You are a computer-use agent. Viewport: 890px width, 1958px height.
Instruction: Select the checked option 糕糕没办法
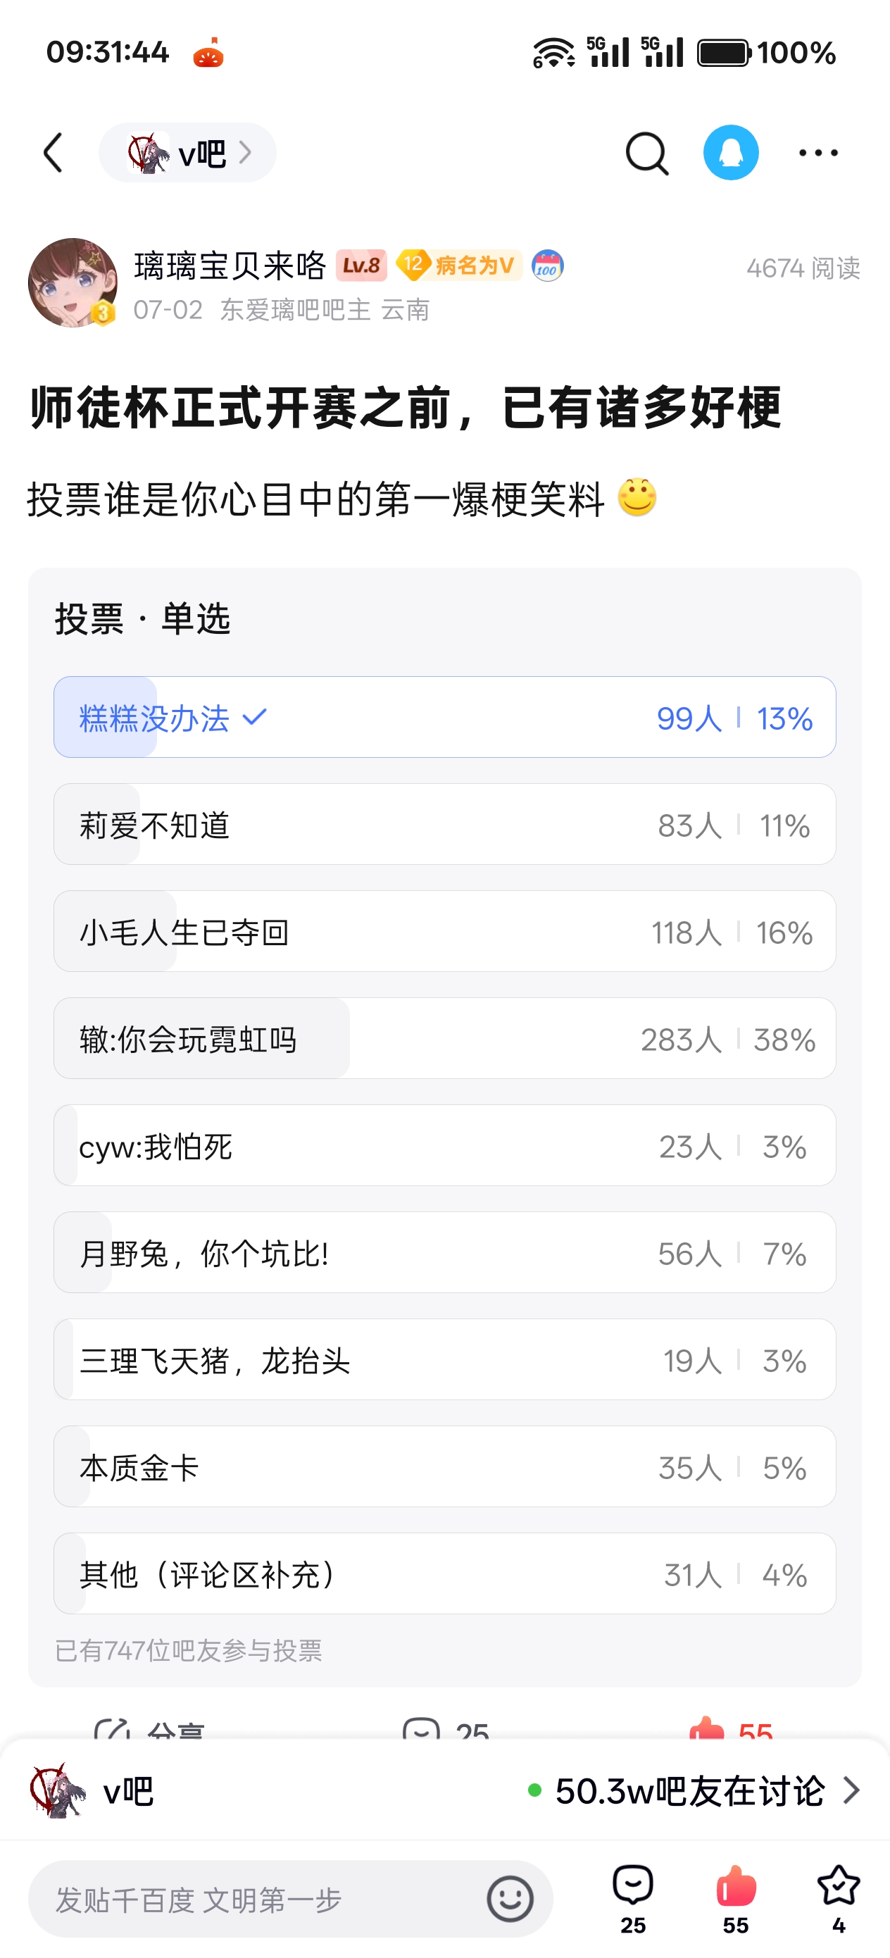pyautogui.click(x=444, y=717)
